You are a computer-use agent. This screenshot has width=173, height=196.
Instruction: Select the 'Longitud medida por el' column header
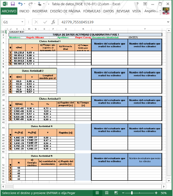48,77
